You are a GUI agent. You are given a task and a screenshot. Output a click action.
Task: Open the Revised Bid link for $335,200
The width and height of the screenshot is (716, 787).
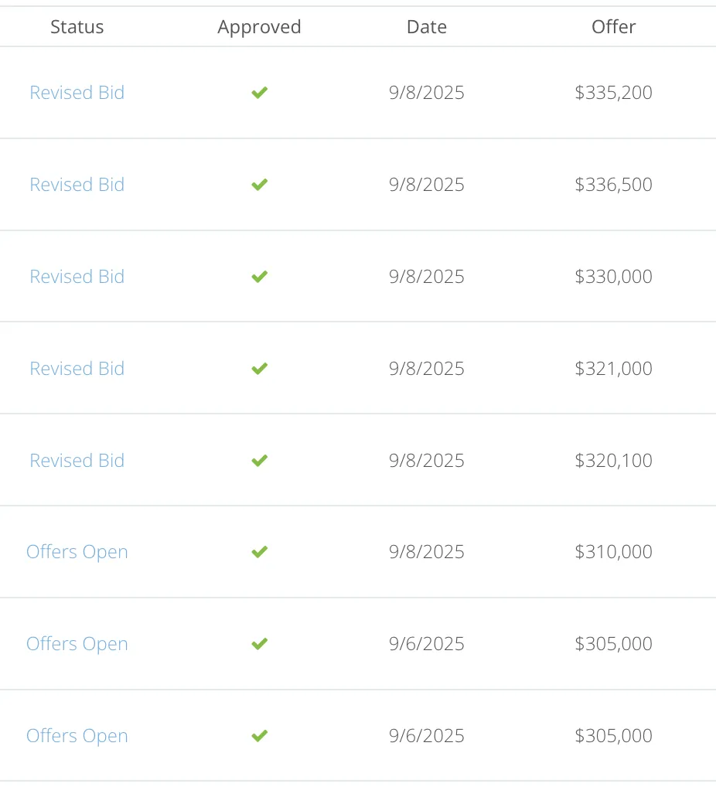77,92
